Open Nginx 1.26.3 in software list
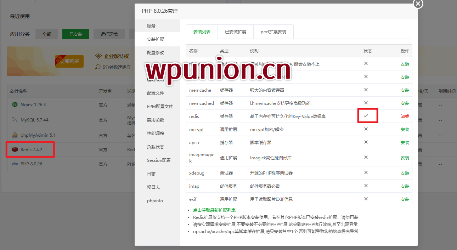 pyautogui.click(x=33, y=105)
